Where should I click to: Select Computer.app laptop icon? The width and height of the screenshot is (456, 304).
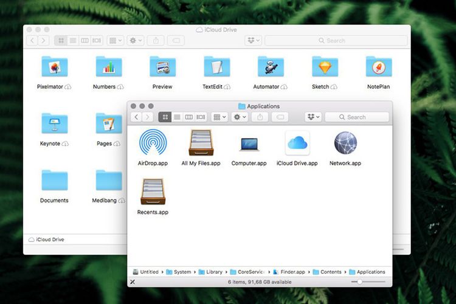(x=249, y=144)
